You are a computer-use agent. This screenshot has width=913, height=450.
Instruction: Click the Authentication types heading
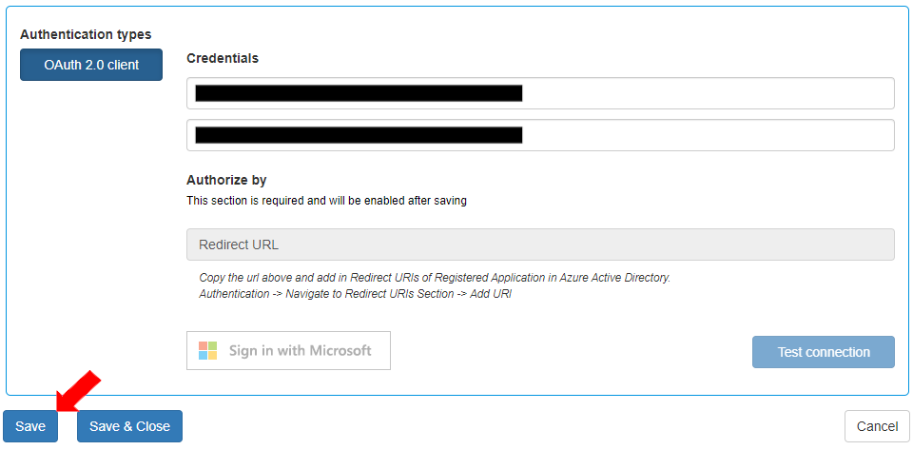[x=86, y=34]
